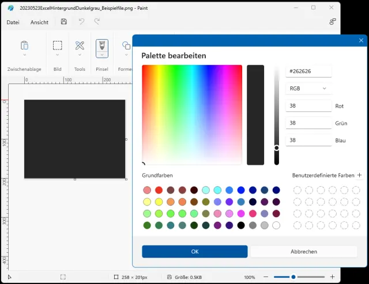Pick the black swatch in Grundfarben
The image size is (369, 284).
(x=241, y=225)
